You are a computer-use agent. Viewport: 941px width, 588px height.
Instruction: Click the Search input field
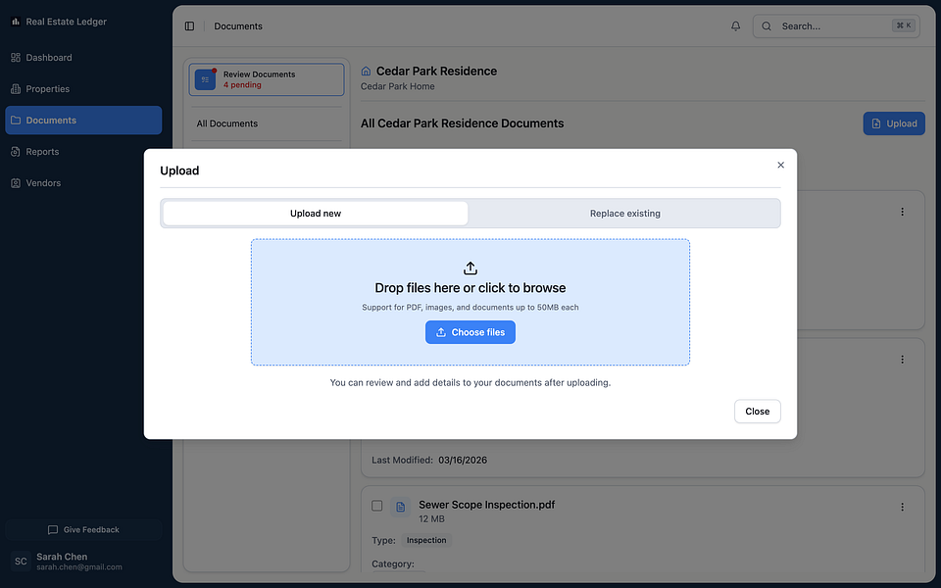[836, 25]
